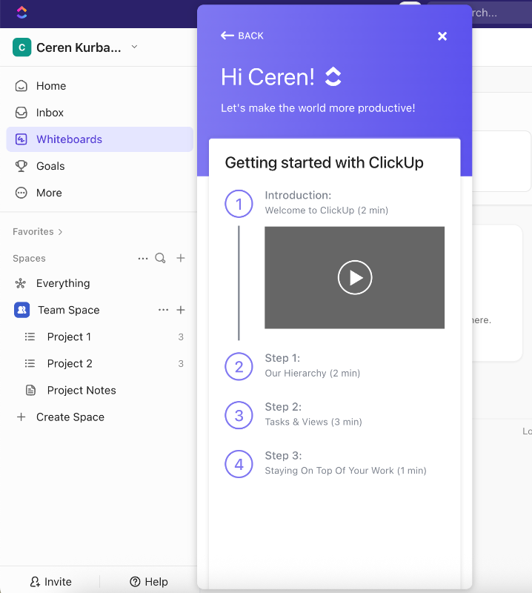Open the workspace dropdown chevron
532x593 pixels.
(134, 47)
